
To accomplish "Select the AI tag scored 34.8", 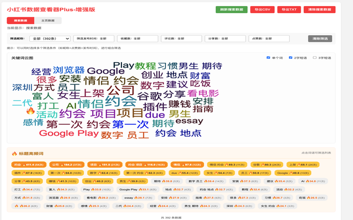I will tap(313, 181).
